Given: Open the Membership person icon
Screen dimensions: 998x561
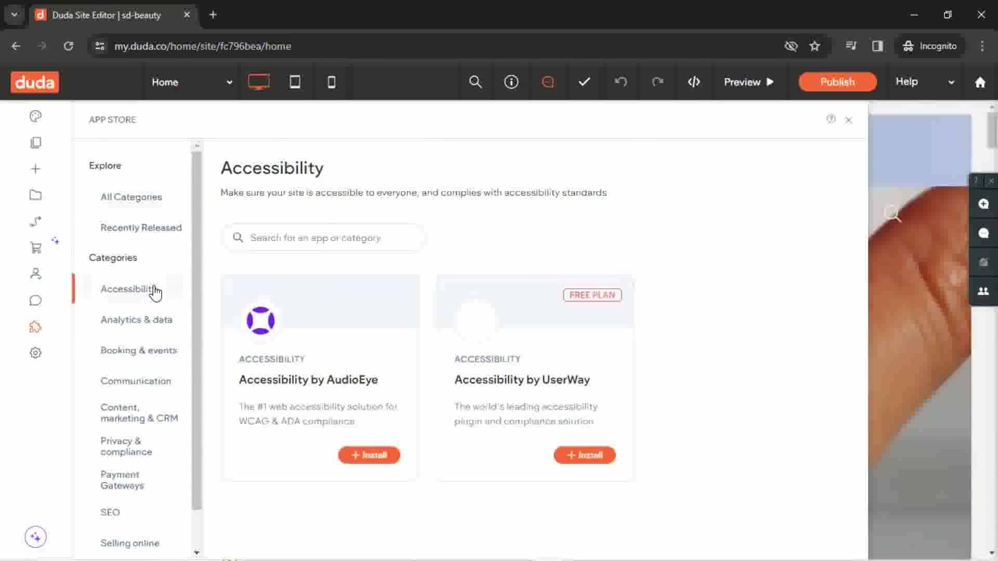Looking at the screenshot, I should 35,274.
